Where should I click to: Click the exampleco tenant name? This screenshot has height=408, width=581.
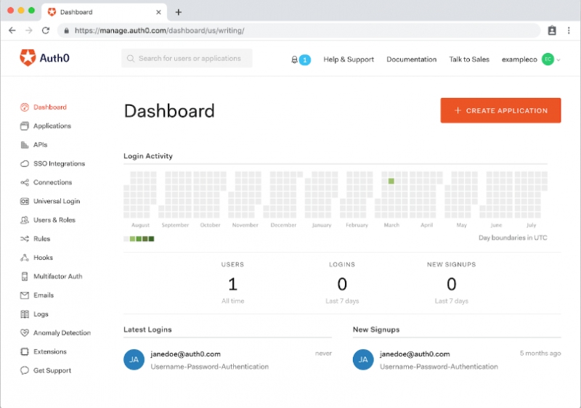519,60
